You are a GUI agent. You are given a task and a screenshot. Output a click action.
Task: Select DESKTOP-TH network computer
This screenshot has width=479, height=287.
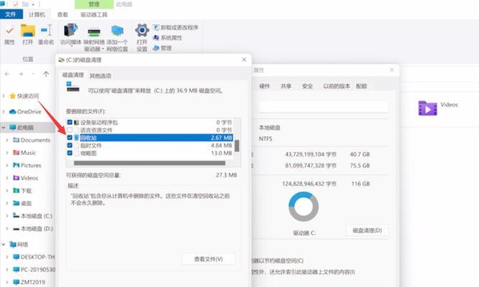tap(34, 257)
